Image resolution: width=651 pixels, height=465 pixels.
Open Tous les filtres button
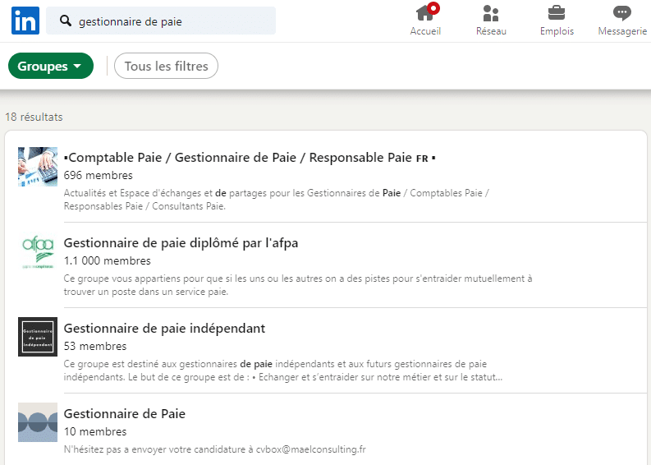(x=166, y=67)
